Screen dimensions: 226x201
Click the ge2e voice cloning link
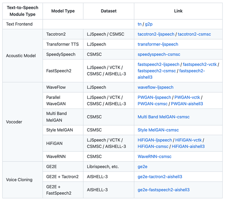coord(142,167)
